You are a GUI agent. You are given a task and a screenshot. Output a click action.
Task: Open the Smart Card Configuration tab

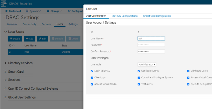point(157,16)
